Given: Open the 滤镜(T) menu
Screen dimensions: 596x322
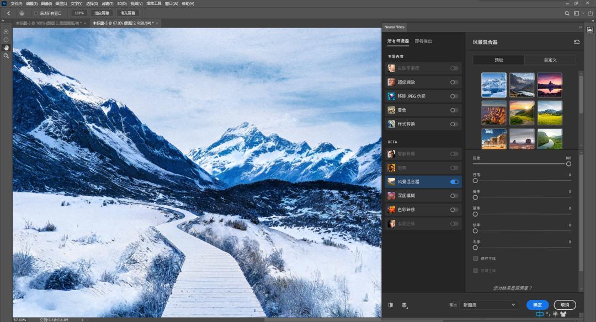Looking at the screenshot, I should coord(109,3).
